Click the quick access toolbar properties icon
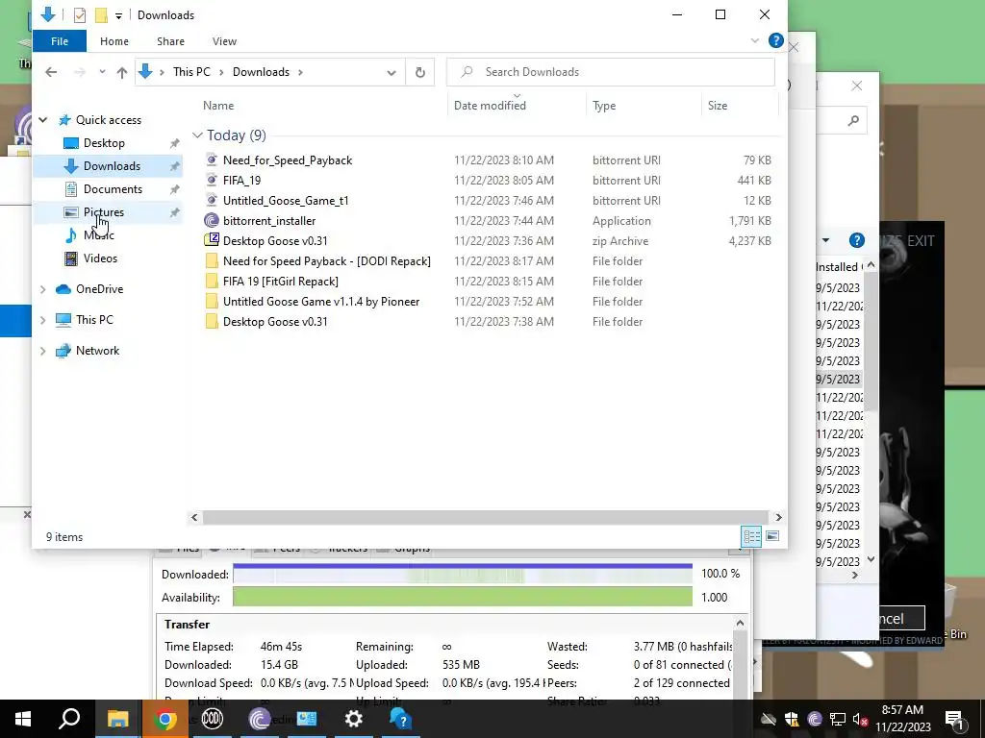Image resolution: width=985 pixels, height=738 pixels. point(80,15)
